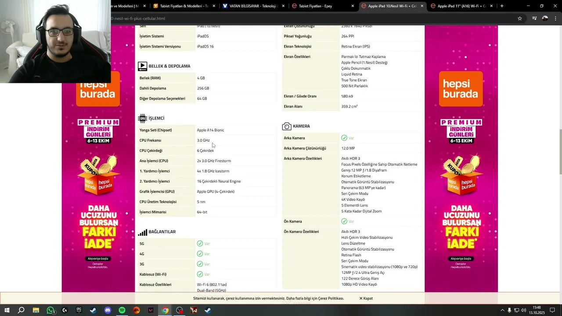Open taskbar search magnifier
Image resolution: width=562 pixels, height=316 pixels.
[x=21, y=310]
